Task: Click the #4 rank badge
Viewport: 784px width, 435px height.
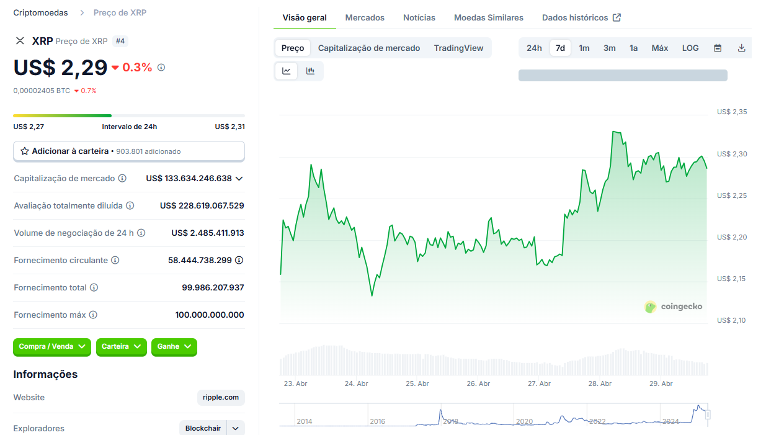Action: [x=120, y=41]
